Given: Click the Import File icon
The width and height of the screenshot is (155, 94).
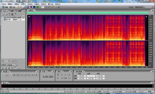Looking at the screenshot, I should coord(3,14).
